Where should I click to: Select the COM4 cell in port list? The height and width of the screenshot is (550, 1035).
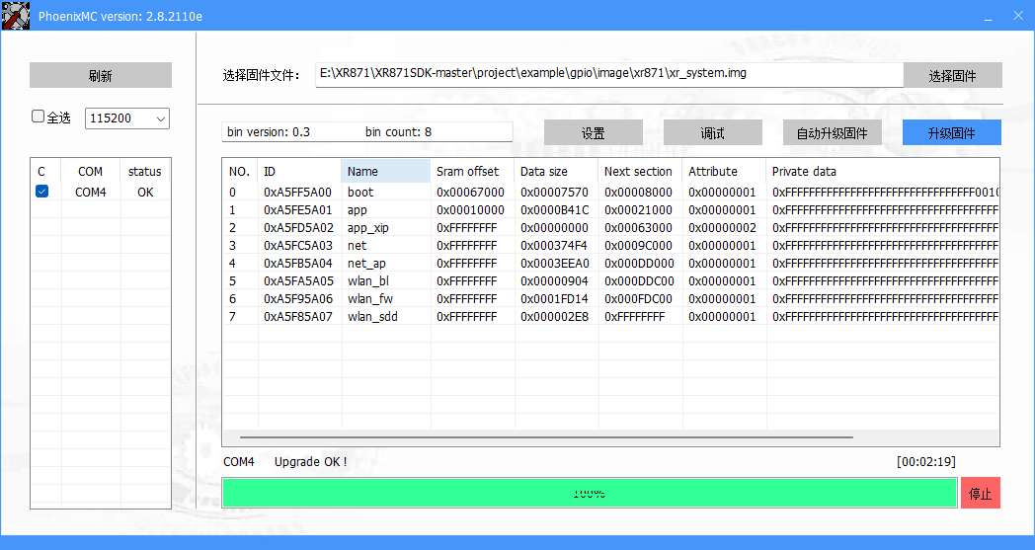[x=91, y=193]
